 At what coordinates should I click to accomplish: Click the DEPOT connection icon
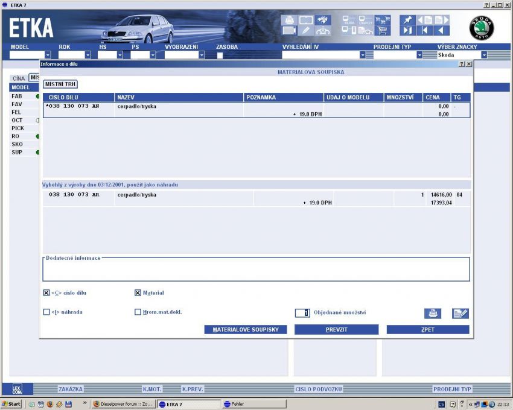(366, 20)
